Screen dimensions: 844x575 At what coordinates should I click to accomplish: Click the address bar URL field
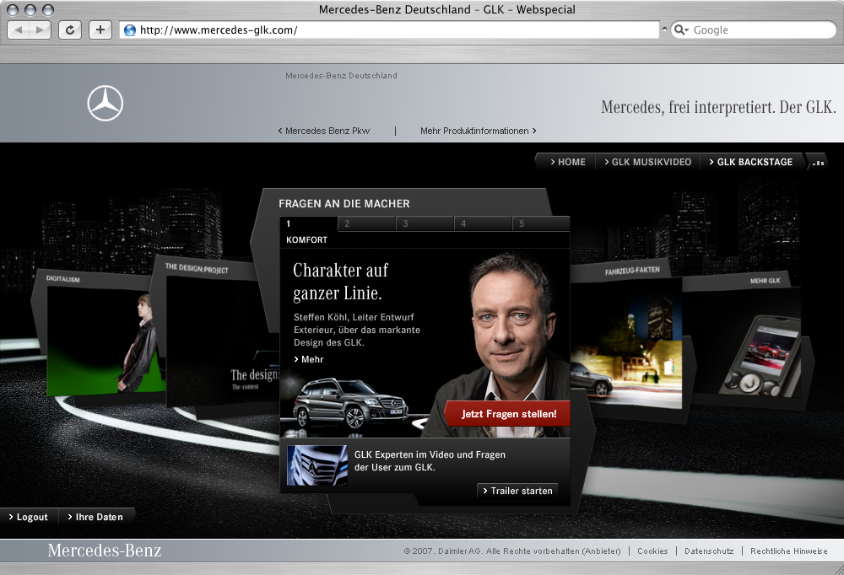[389, 30]
